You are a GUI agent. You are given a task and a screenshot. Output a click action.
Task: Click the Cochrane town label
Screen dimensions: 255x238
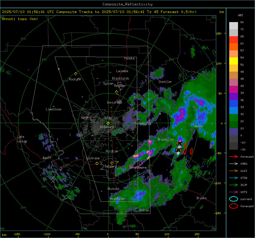(93, 158)
